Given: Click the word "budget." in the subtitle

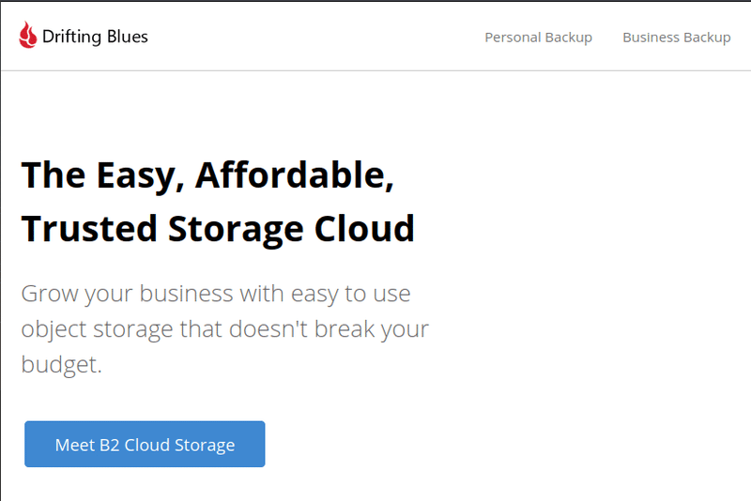Looking at the screenshot, I should pos(61,365).
